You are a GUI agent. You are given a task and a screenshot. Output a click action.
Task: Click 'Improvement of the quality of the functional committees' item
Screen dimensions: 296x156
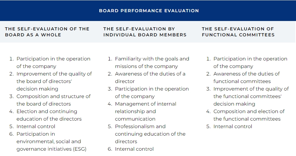[251, 96]
